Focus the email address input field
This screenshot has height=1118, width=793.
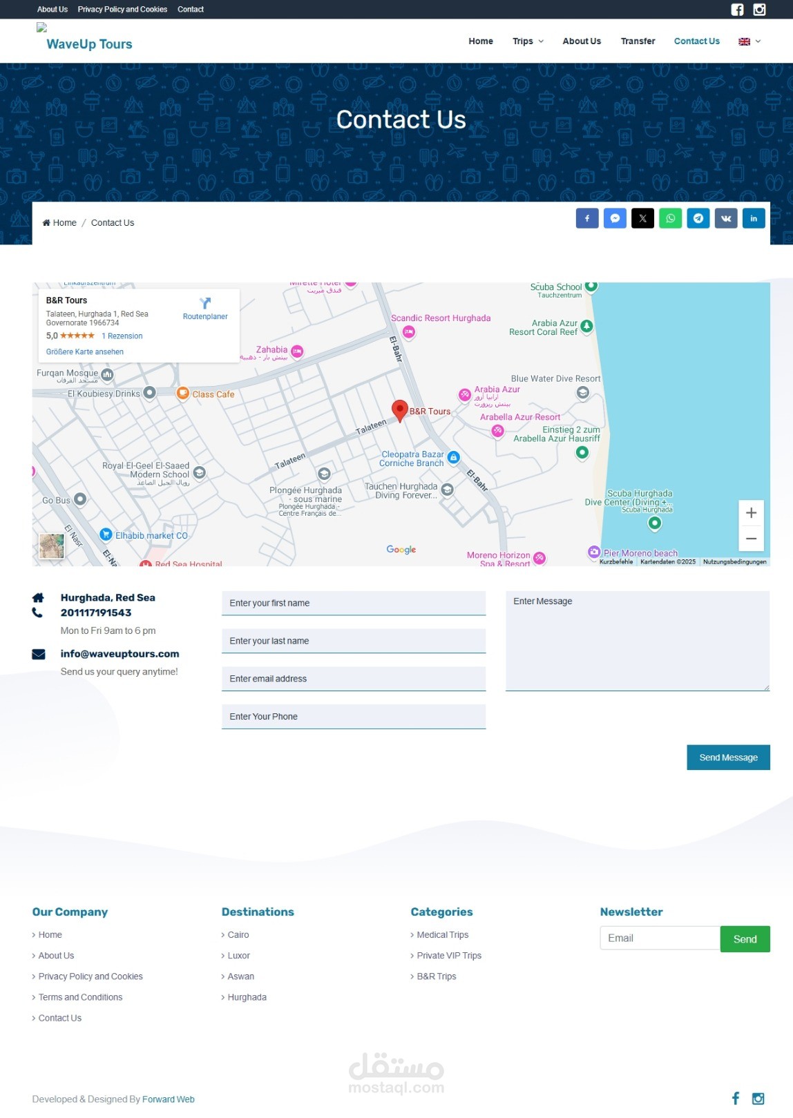point(354,679)
